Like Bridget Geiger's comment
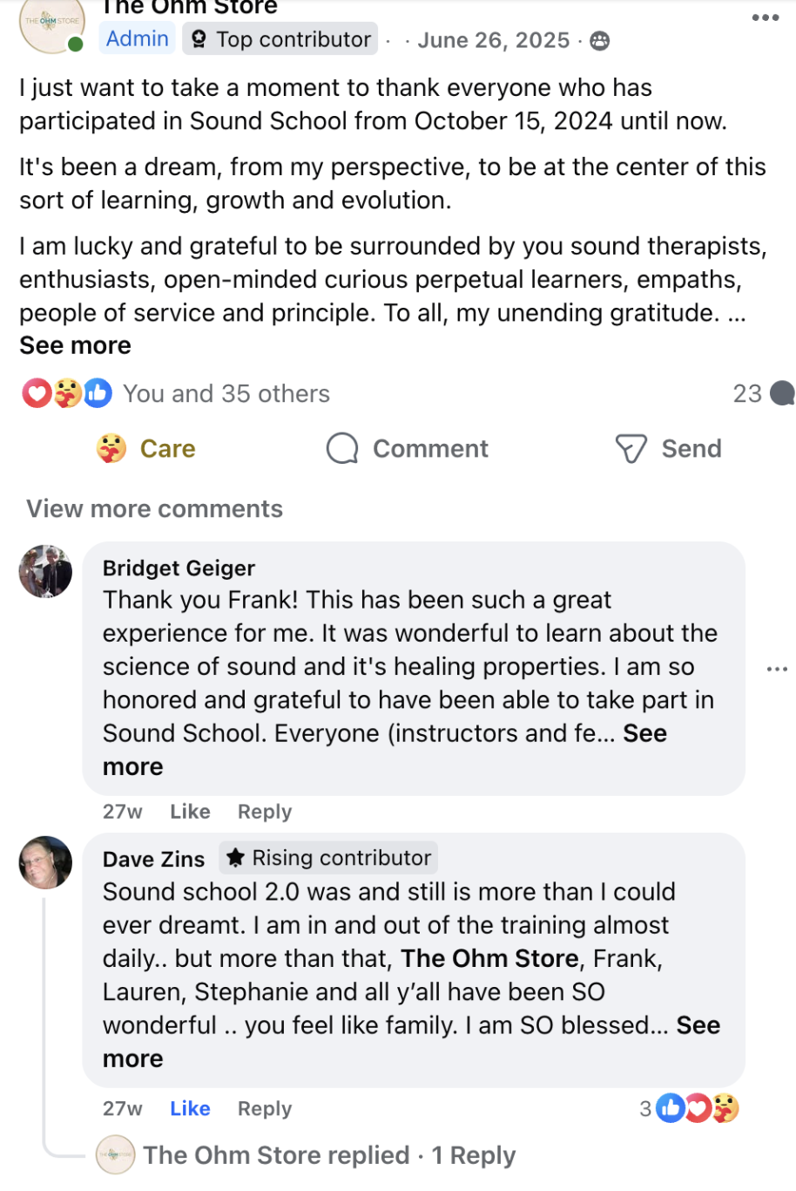The image size is (796, 1191). point(190,812)
